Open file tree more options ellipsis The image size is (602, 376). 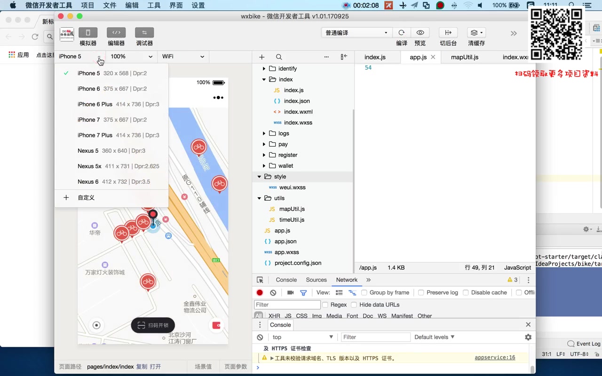(326, 57)
